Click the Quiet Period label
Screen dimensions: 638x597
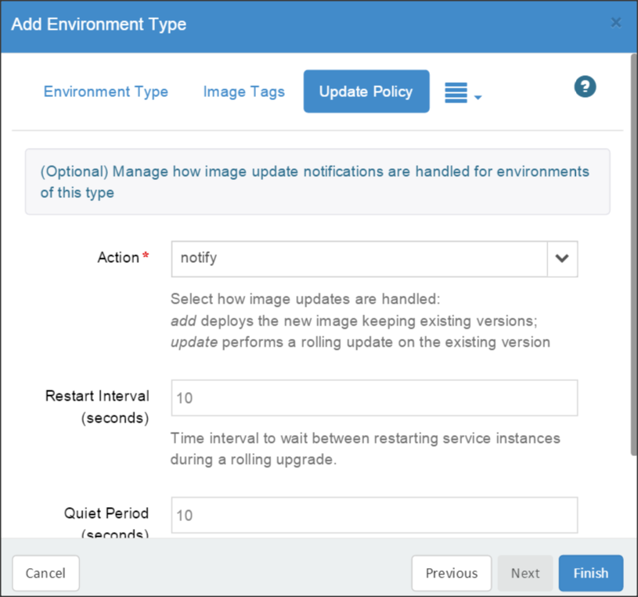coord(106,514)
